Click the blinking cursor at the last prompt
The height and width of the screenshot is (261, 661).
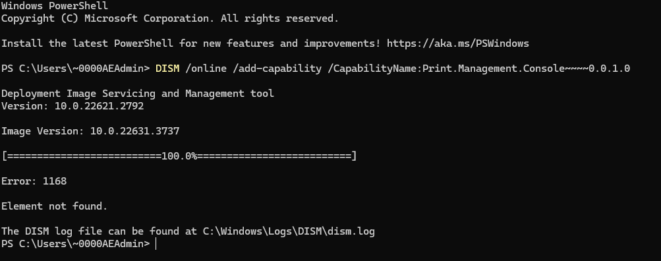pos(156,244)
